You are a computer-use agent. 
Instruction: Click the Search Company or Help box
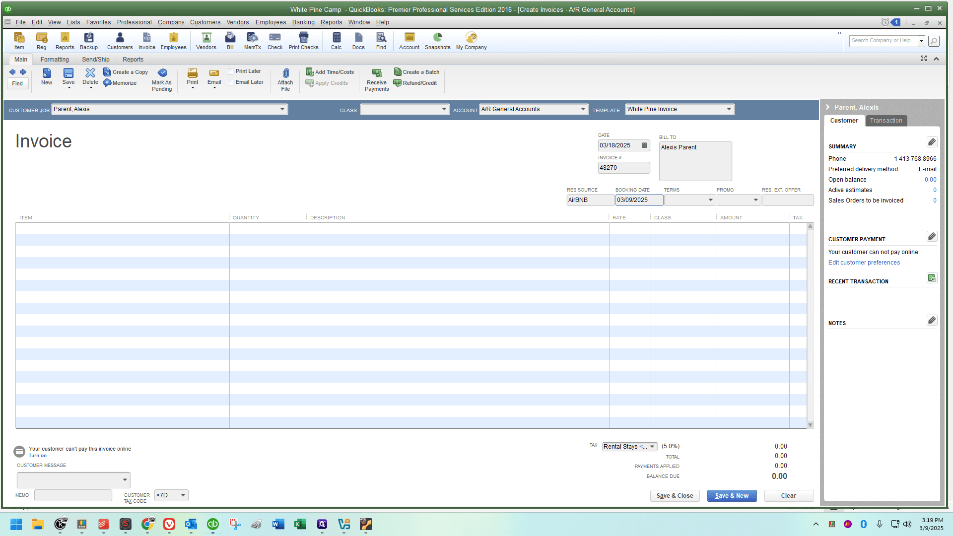pos(883,41)
